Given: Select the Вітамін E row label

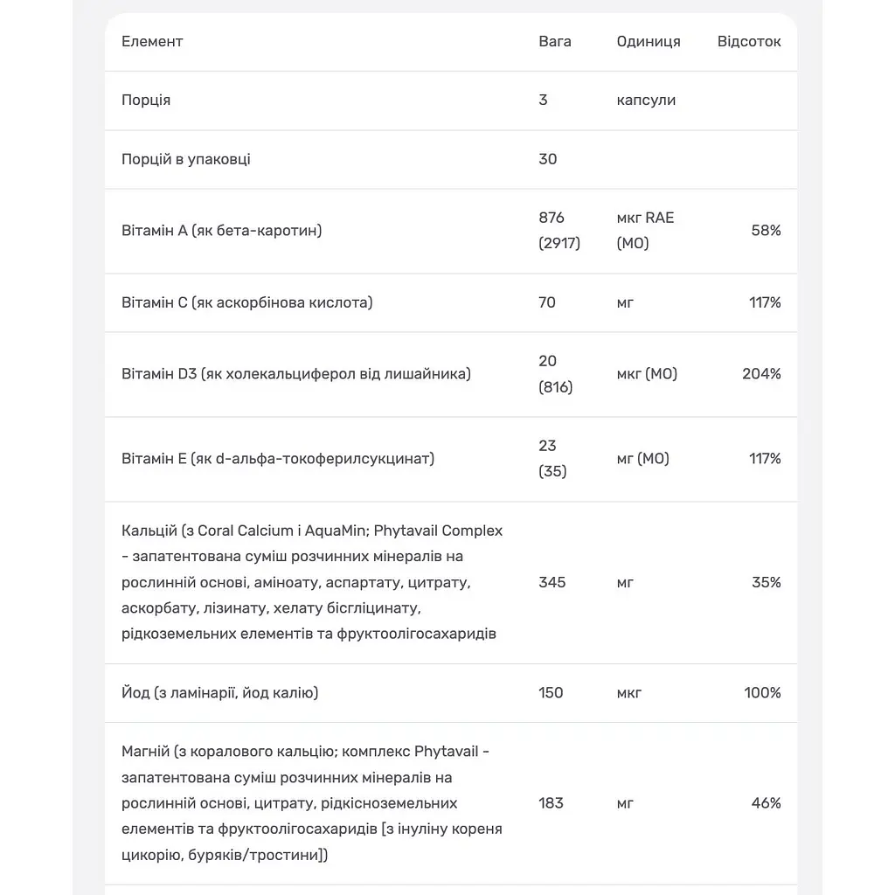Looking at the screenshot, I should [277, 459].
